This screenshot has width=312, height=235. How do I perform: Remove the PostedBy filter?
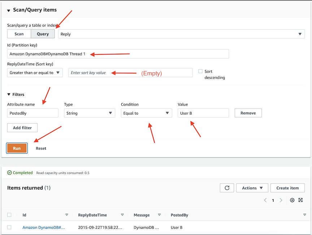248,113
